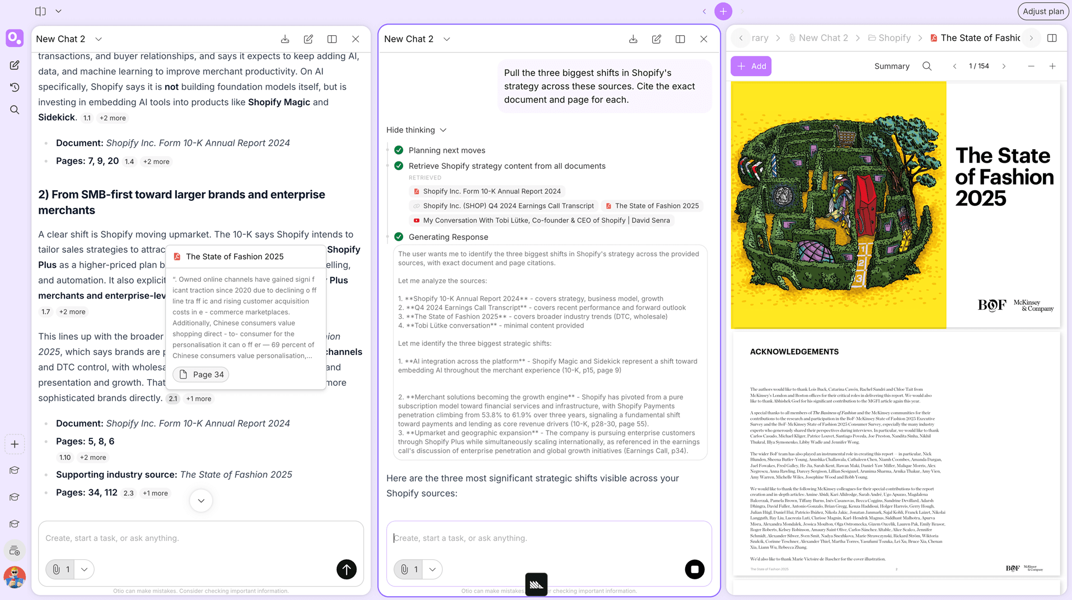Image resolution: width=1072 pixels, height=600 pixels.
Task: Click the attachment clip in middle chat input
Action: (x=408, y=569)
